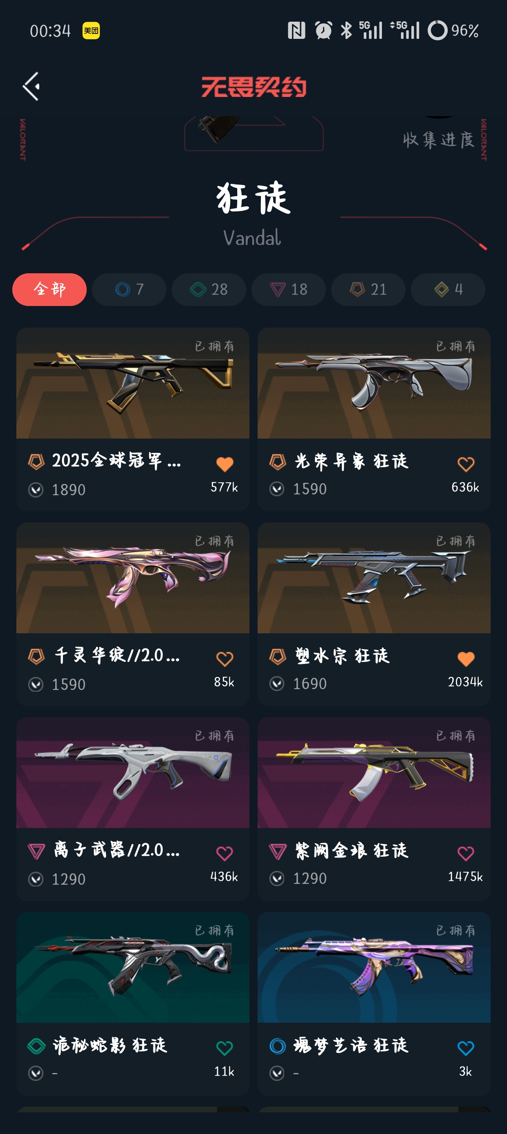Tap blue heart on 瑰梦艺语 狂徒

tap(466, 1048)
